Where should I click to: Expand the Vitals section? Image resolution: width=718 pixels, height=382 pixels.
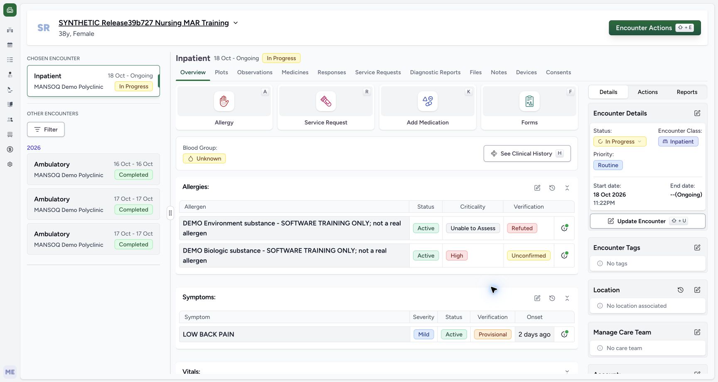[x=567, y=371]
